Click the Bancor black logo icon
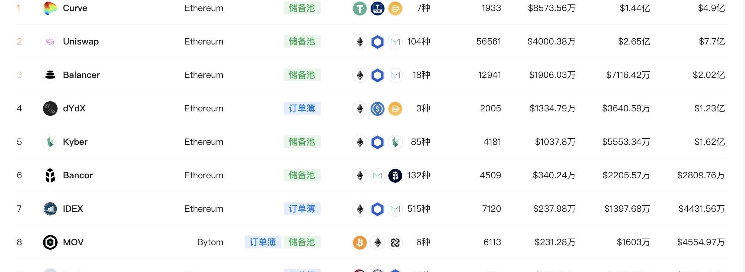The width and height of the screenshot is (745, 272). tap(50, 175)
